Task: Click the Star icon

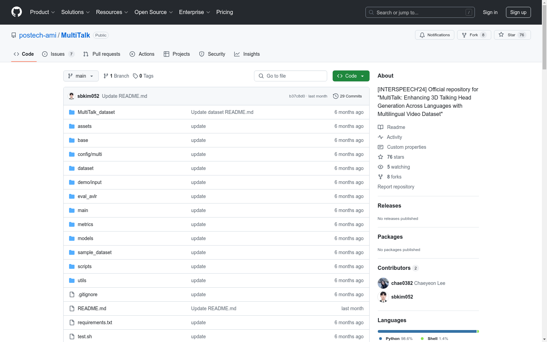Action: tap(501, 35)
